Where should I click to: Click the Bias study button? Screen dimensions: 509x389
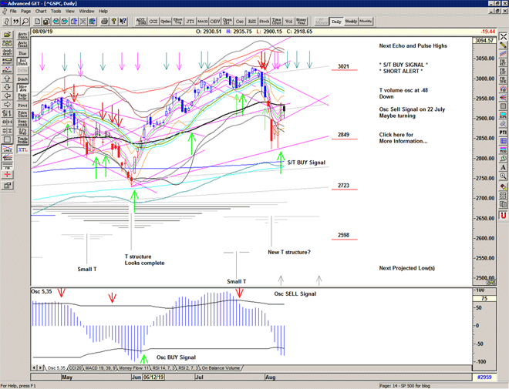click(22, 53)
